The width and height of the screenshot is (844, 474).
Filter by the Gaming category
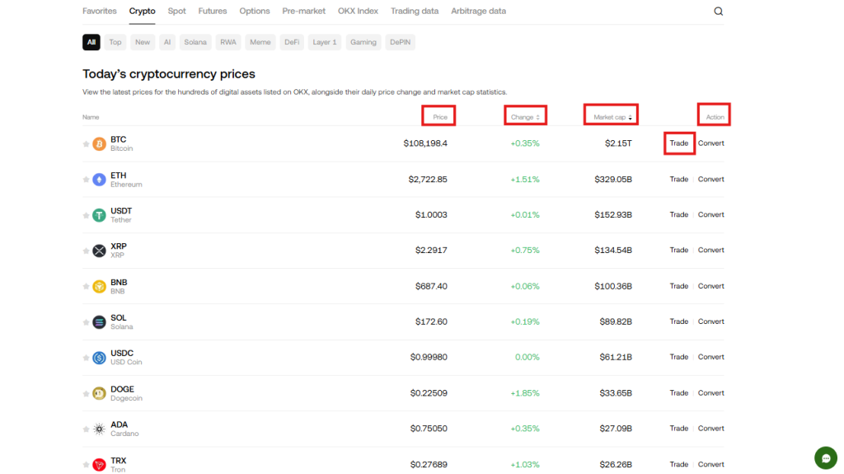pyautogui.click(x=363, y=42)
